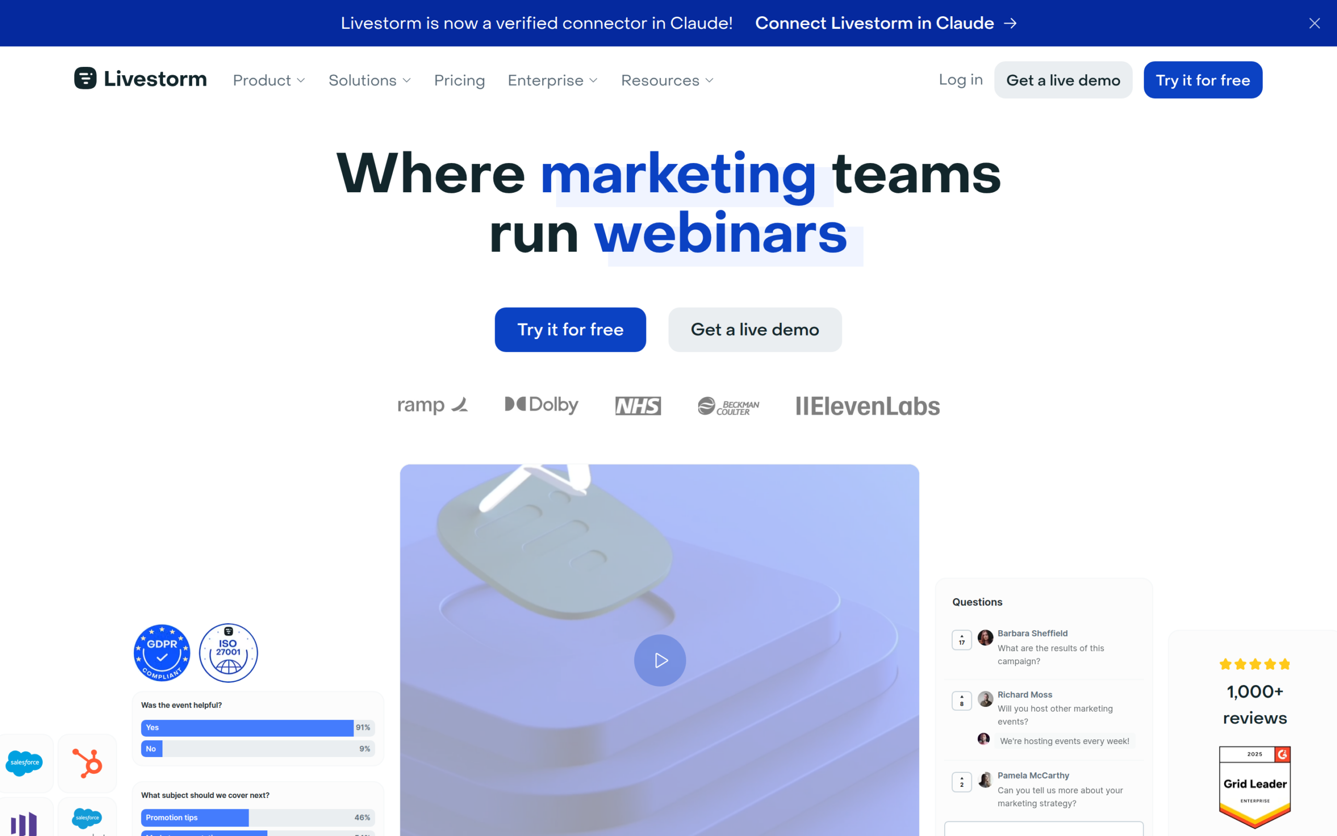Image resolution: width=1337 pixels, height=836 pixels.
Task: Click the five-star rating icons
Action: (1254, 664)
